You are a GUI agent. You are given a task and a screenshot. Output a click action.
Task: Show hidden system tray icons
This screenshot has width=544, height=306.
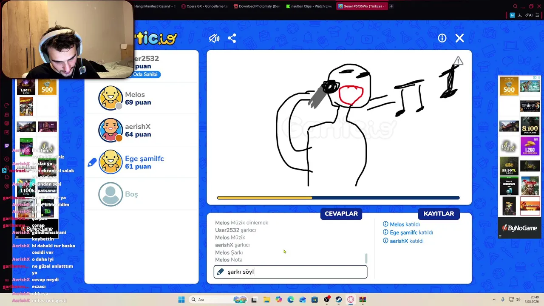pyautogui.click(x=494, y=300)
